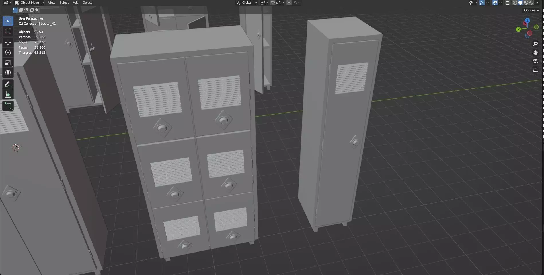
Task: Toggle X-ray mode
Action: pos(508,3)
